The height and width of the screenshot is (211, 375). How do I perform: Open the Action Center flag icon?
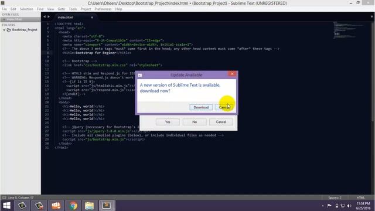pyautogui.click(x=329, y=206)
